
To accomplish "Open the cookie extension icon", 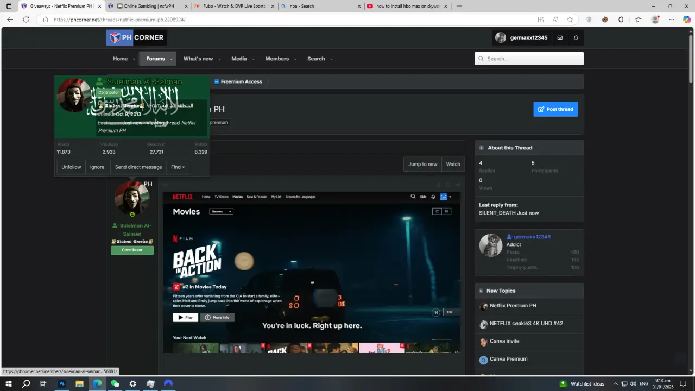I will (605, 20).
